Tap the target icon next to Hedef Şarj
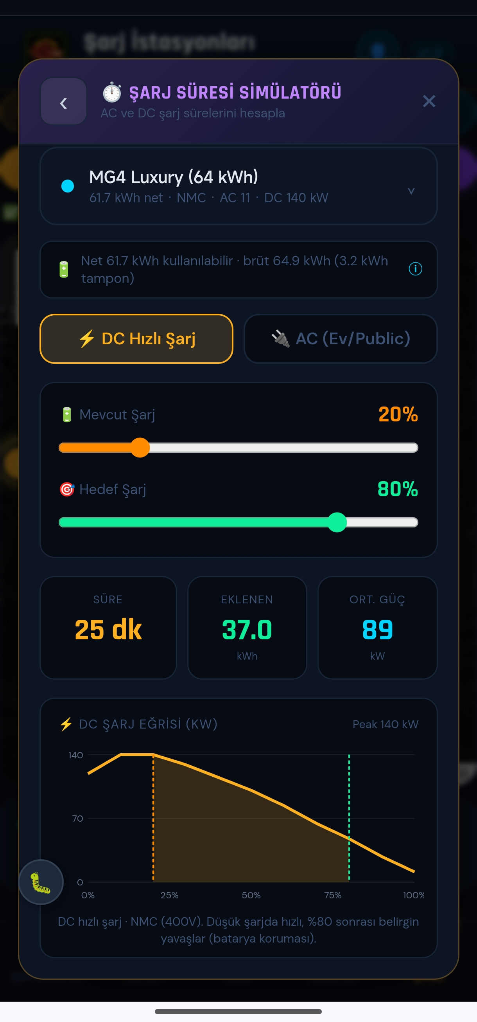Viewport: 477px width, 1022px height. click(x=67, y=489)
